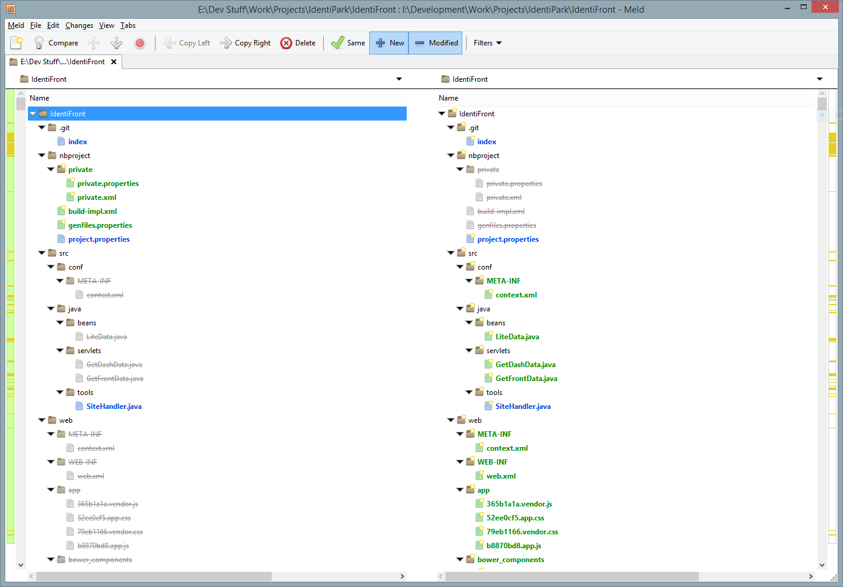Screen dimensions: 843x587
Task: Click private.properties file icon in left pane
Action: pyautogui.click(x=70, y=184)
